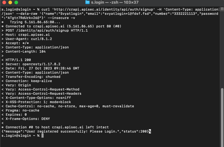224x147 pixels.
Task: Click the 'POST /identity/api/auth/signup' request line
Action: click(47, 30)
